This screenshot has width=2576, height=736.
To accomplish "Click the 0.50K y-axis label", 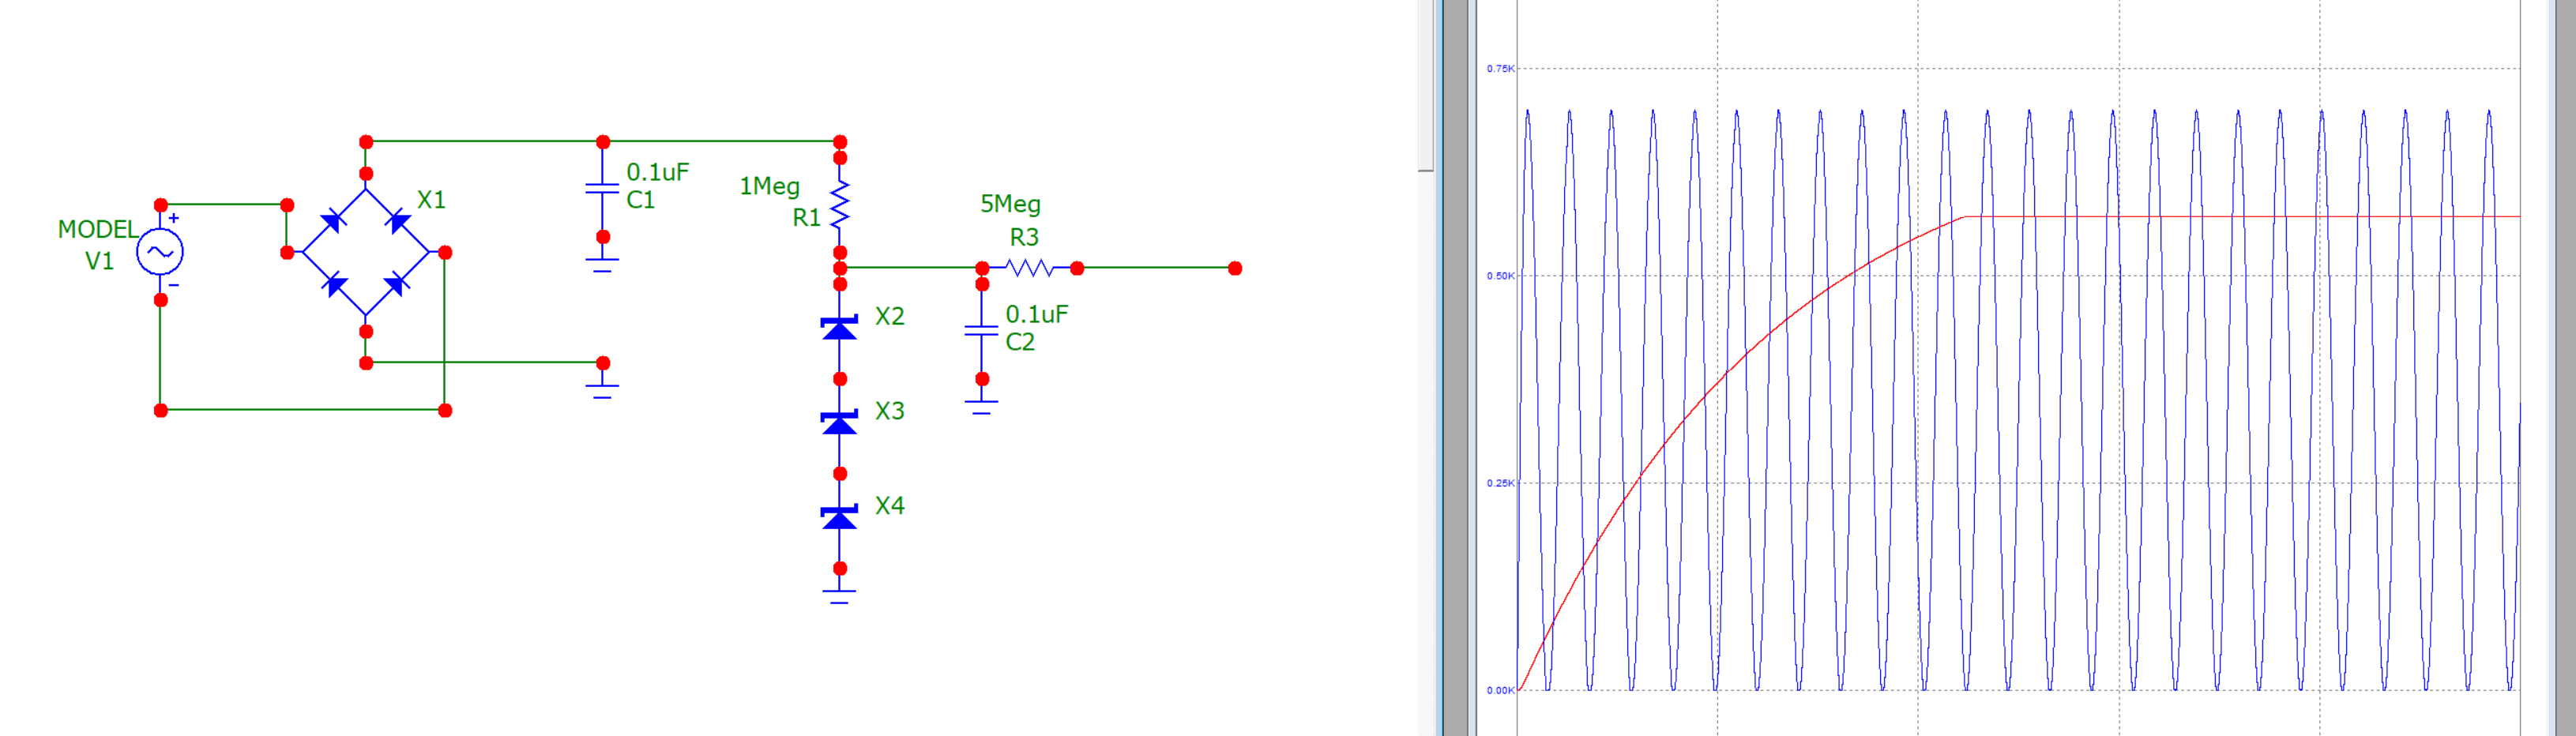I will click(1500, 276).
